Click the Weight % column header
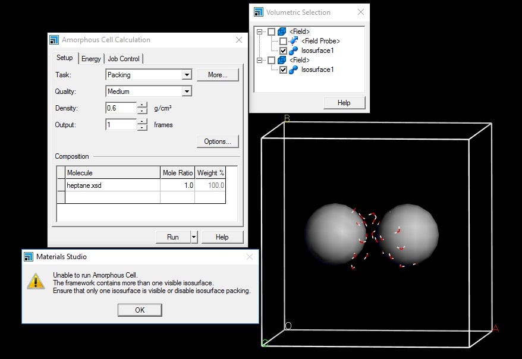This screenshot has width=522, height=359. coord(210,173)
